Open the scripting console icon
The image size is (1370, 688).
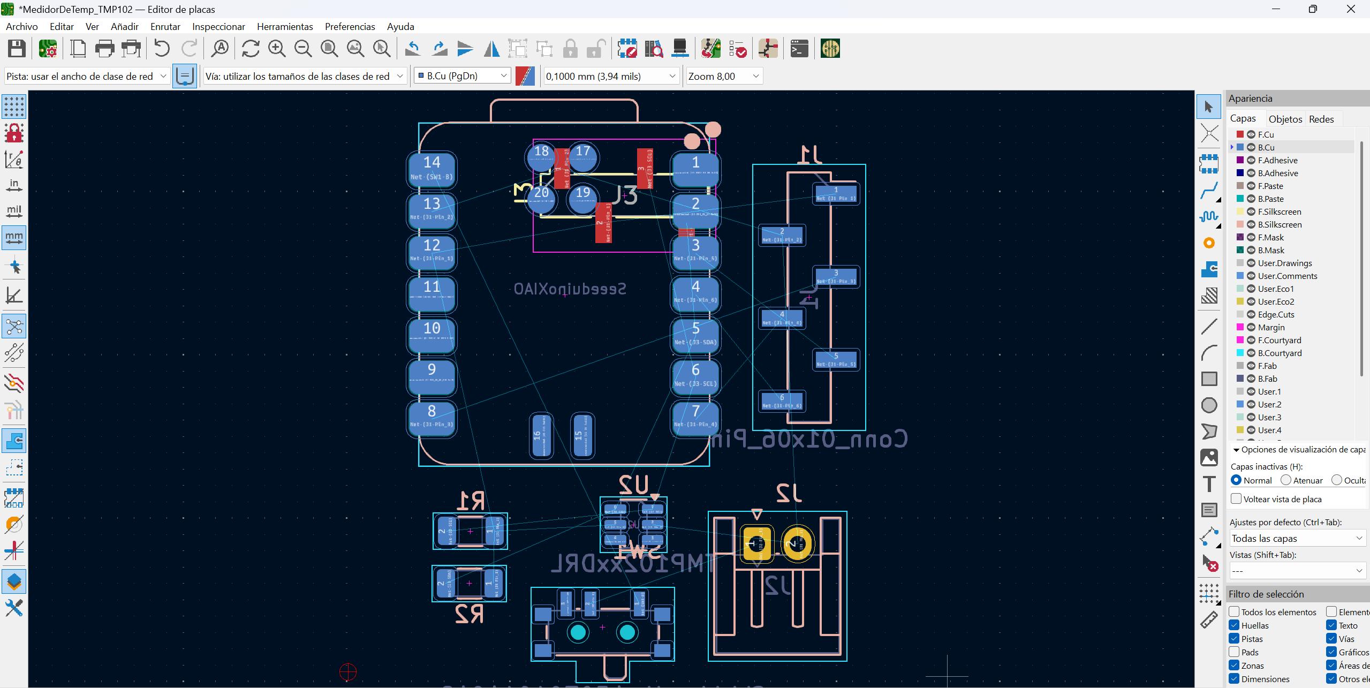pyautogui.click(x=799, y=49)
